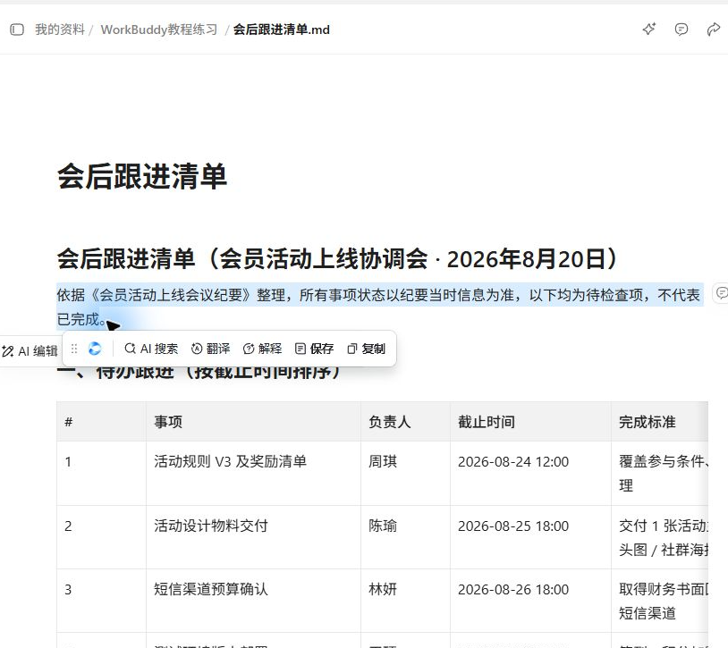Click the 会后跟进清单 main title

[142, 177]
